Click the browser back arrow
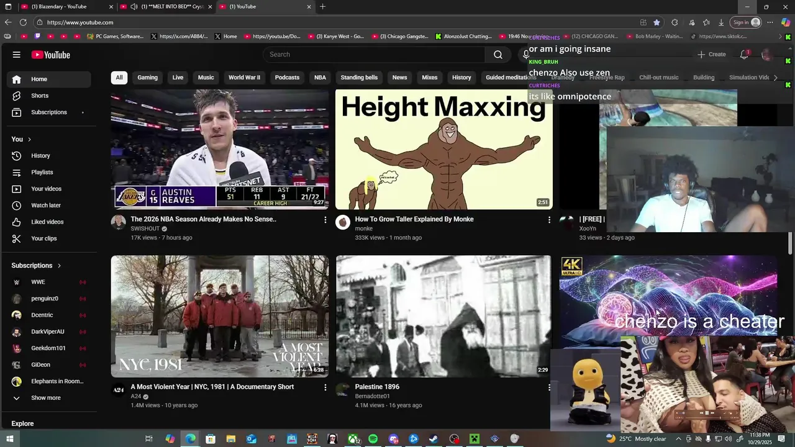The height and width of the screenshot is (447, 795). [8, 22]
